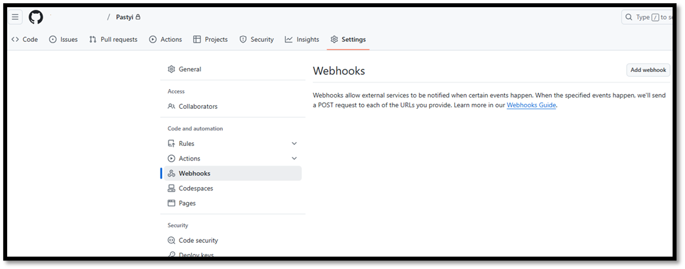Viewport: 685px width, 269px height.
Task: Open the Pull requests tab
Action: (113, 39)
